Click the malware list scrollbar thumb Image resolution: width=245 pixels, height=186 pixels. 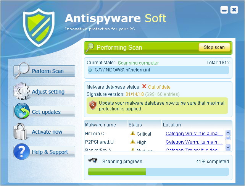[228, 138]
